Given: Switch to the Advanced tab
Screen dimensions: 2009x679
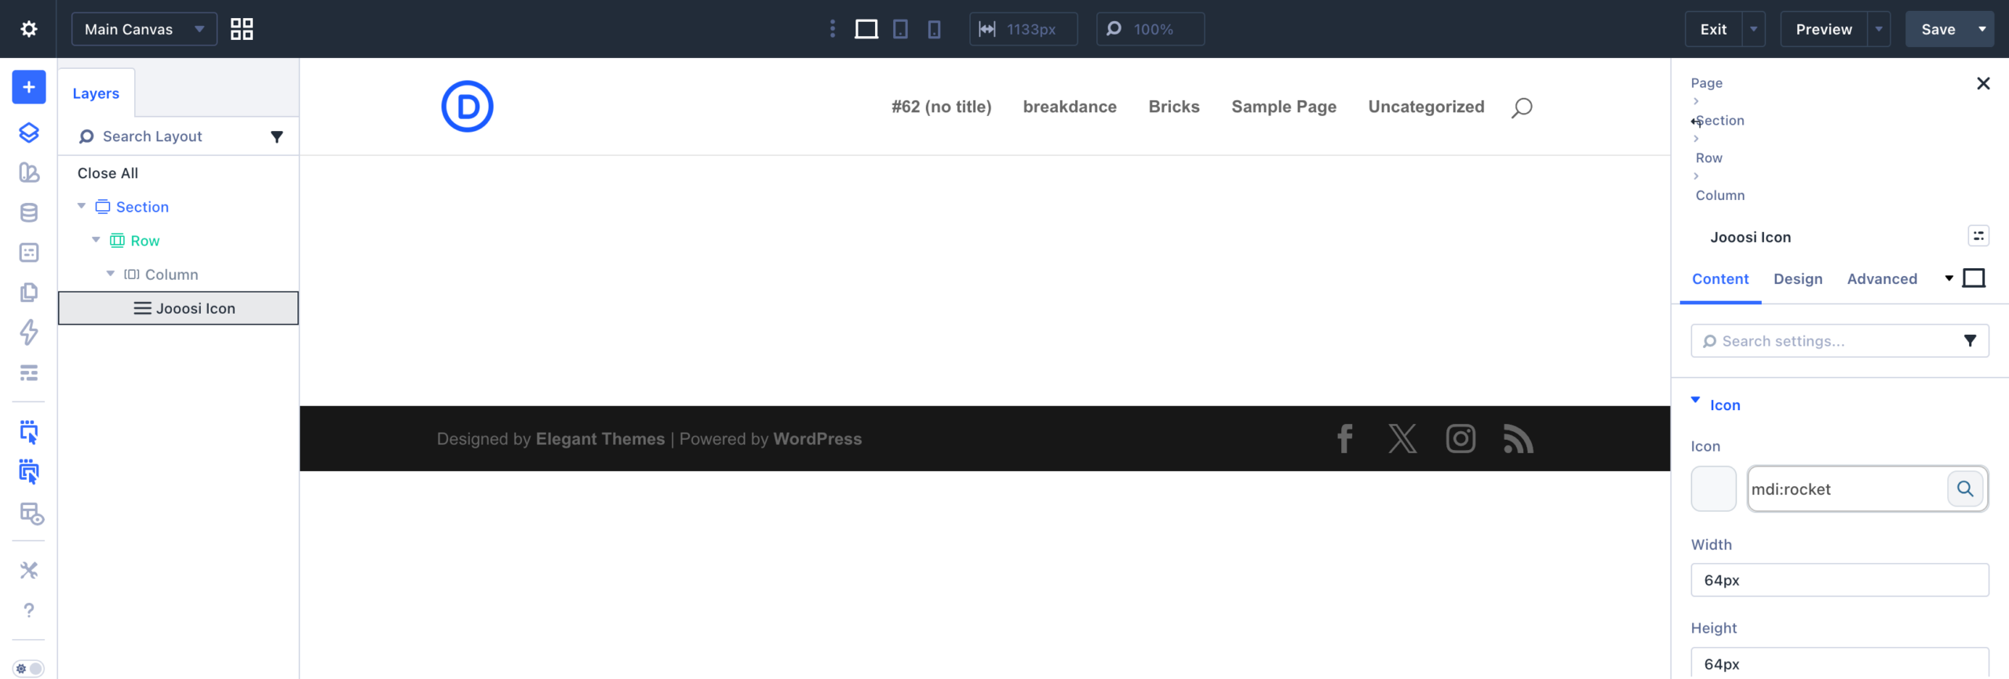Looking at the screenshot, I should coord(1882,279).
